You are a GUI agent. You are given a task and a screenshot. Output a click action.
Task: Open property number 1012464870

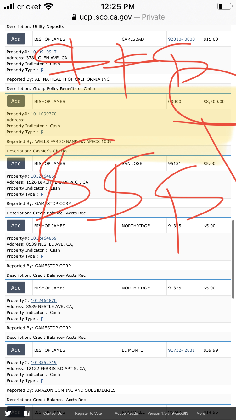tap(44, 301)
